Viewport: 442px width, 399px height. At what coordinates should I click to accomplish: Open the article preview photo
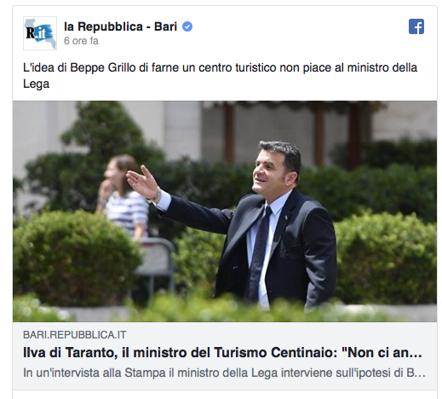click(225, 211)
